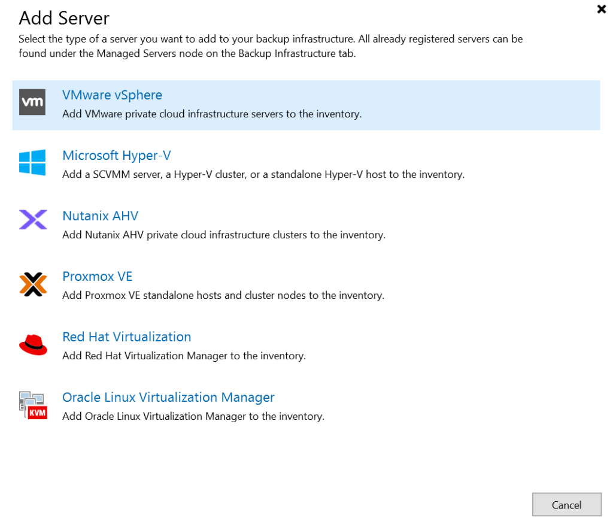Click the VMware vSphere vm icon

tap(32, 102)
